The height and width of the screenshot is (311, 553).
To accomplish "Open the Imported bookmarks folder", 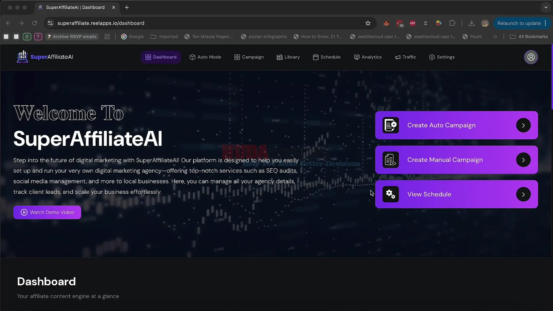I will point(164,37).
